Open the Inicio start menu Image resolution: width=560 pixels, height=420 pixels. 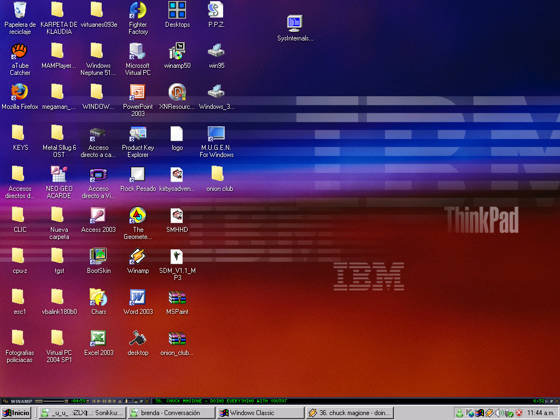click(x=16, y=413)
